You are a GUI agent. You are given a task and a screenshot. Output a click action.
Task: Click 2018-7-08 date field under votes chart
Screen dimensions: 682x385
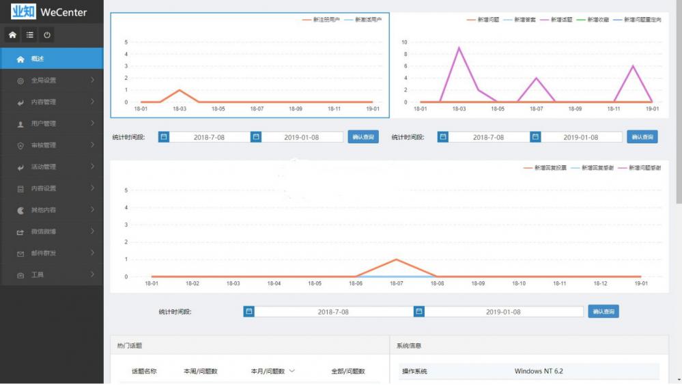333,311
